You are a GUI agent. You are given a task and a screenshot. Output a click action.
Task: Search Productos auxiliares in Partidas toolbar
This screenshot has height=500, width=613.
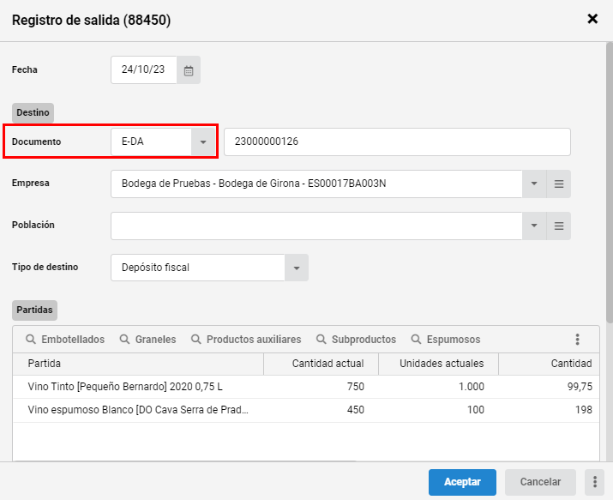(246, 340)
